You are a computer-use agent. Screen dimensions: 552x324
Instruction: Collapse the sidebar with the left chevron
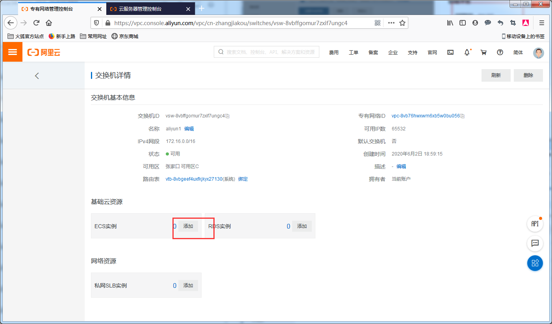(x=37, y=75)
